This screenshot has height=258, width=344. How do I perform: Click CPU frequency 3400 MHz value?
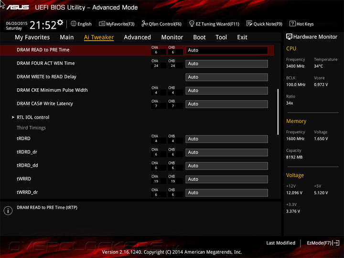[295, 66]
